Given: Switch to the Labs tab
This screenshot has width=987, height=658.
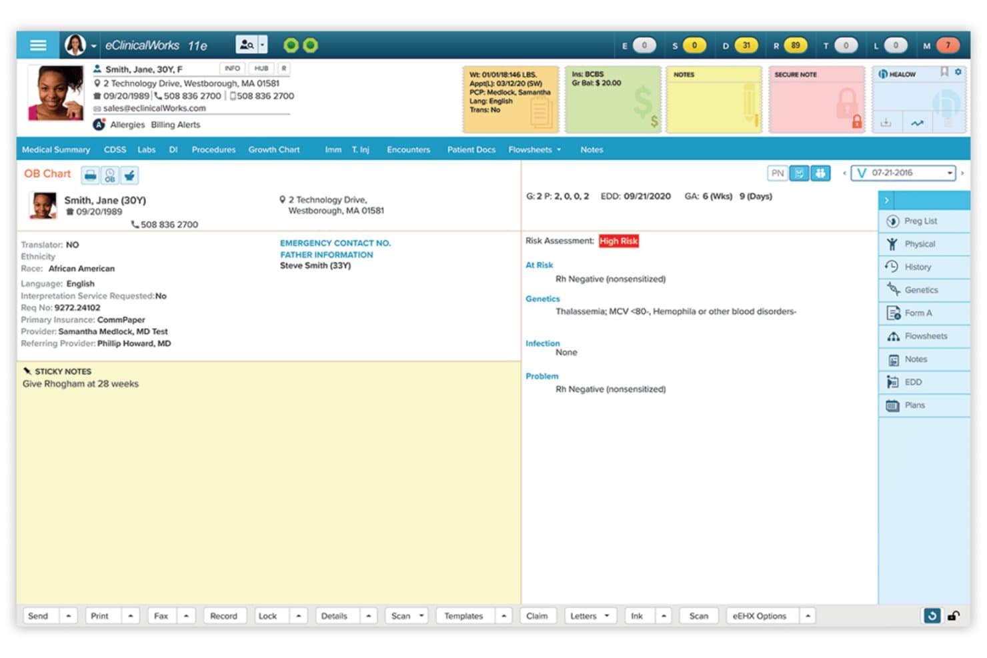Looking at the screenshot, I should tap(147, 150).
